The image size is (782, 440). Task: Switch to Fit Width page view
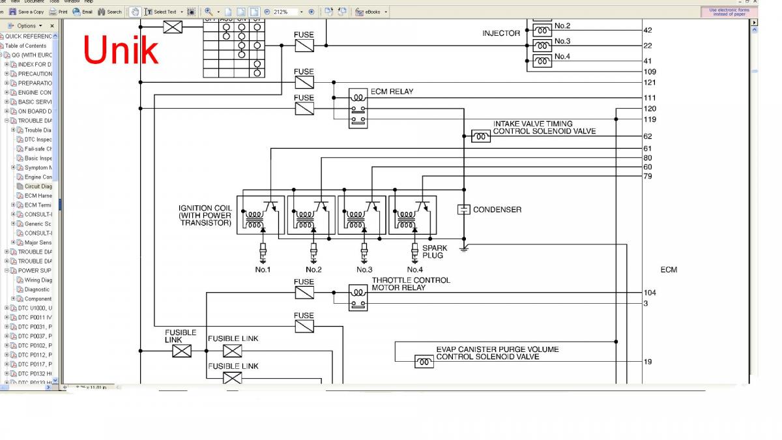point(253,12)
